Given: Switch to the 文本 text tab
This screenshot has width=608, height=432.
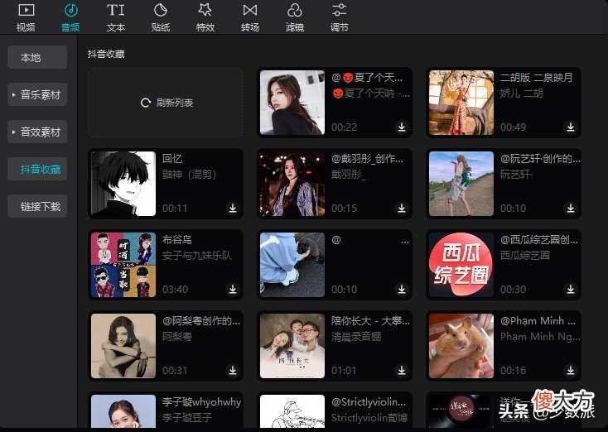Looking at the screenshot, I should coord(115,17).
